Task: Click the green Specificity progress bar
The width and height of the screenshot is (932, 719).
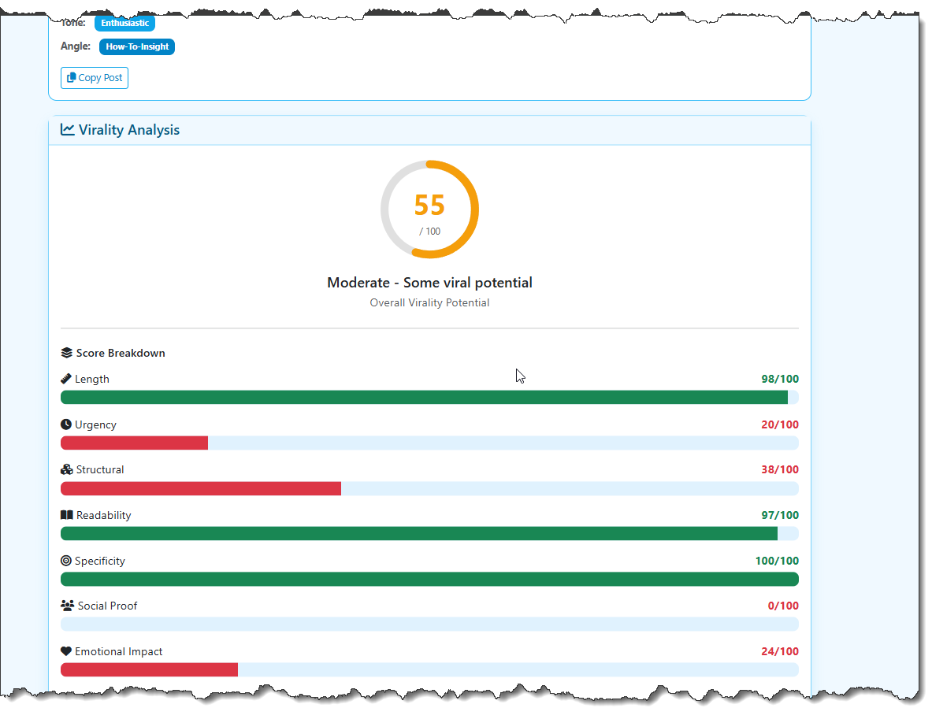Action: coord(429,579)
